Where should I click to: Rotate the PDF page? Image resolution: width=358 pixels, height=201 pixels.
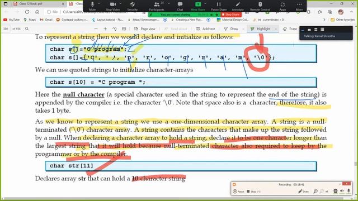(115, 28)
